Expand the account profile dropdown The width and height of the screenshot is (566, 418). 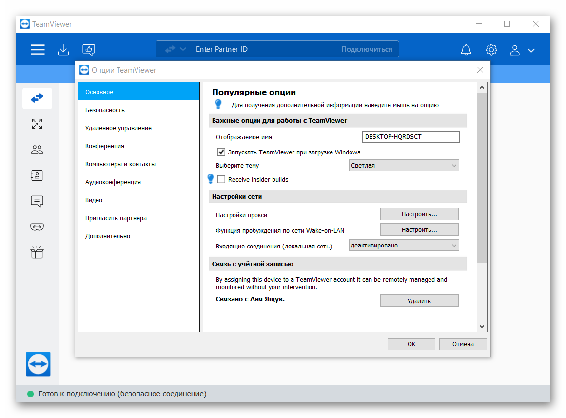522,50
